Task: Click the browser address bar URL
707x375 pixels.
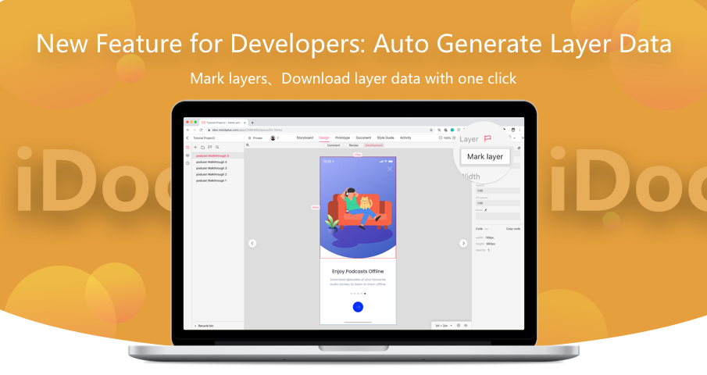Action: [x=247, y=130]
